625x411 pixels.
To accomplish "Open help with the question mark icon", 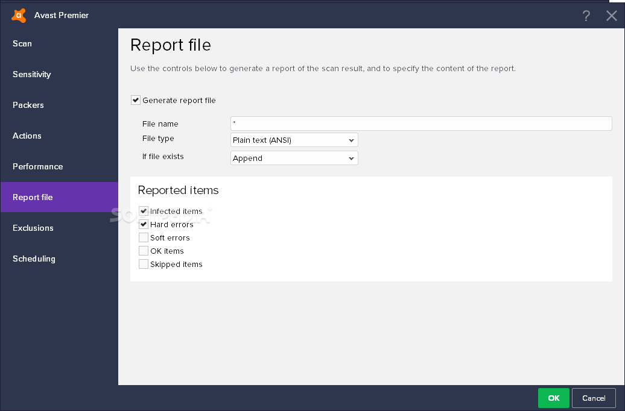I will pos(586,16).
